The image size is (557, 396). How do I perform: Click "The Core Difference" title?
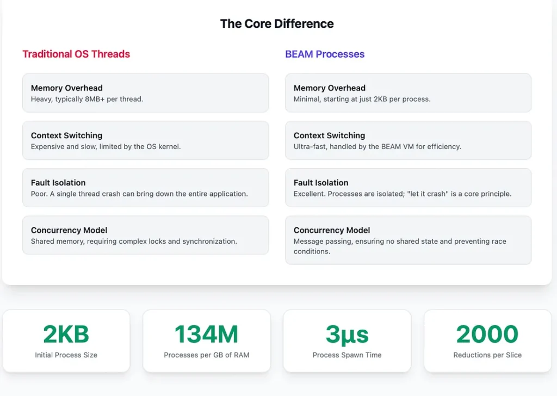tap(277, 24)
